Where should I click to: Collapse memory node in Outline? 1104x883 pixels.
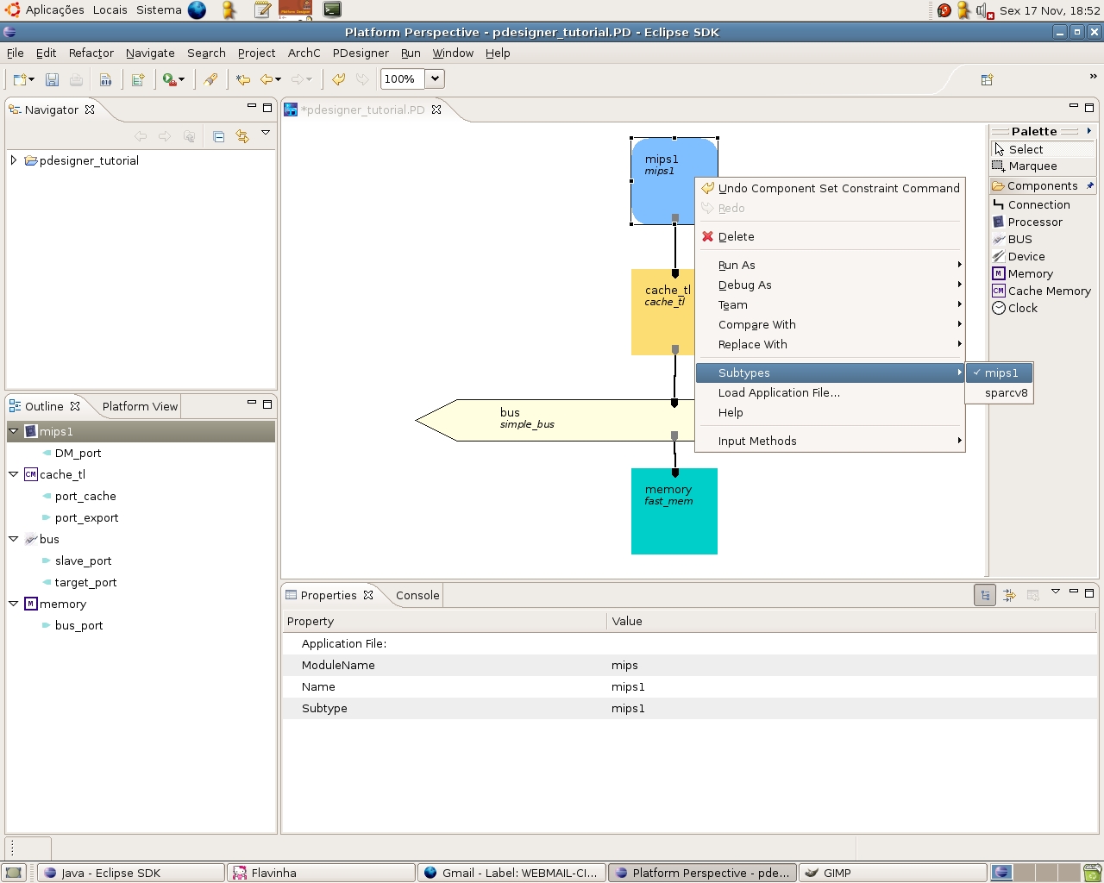coord(14,604)
